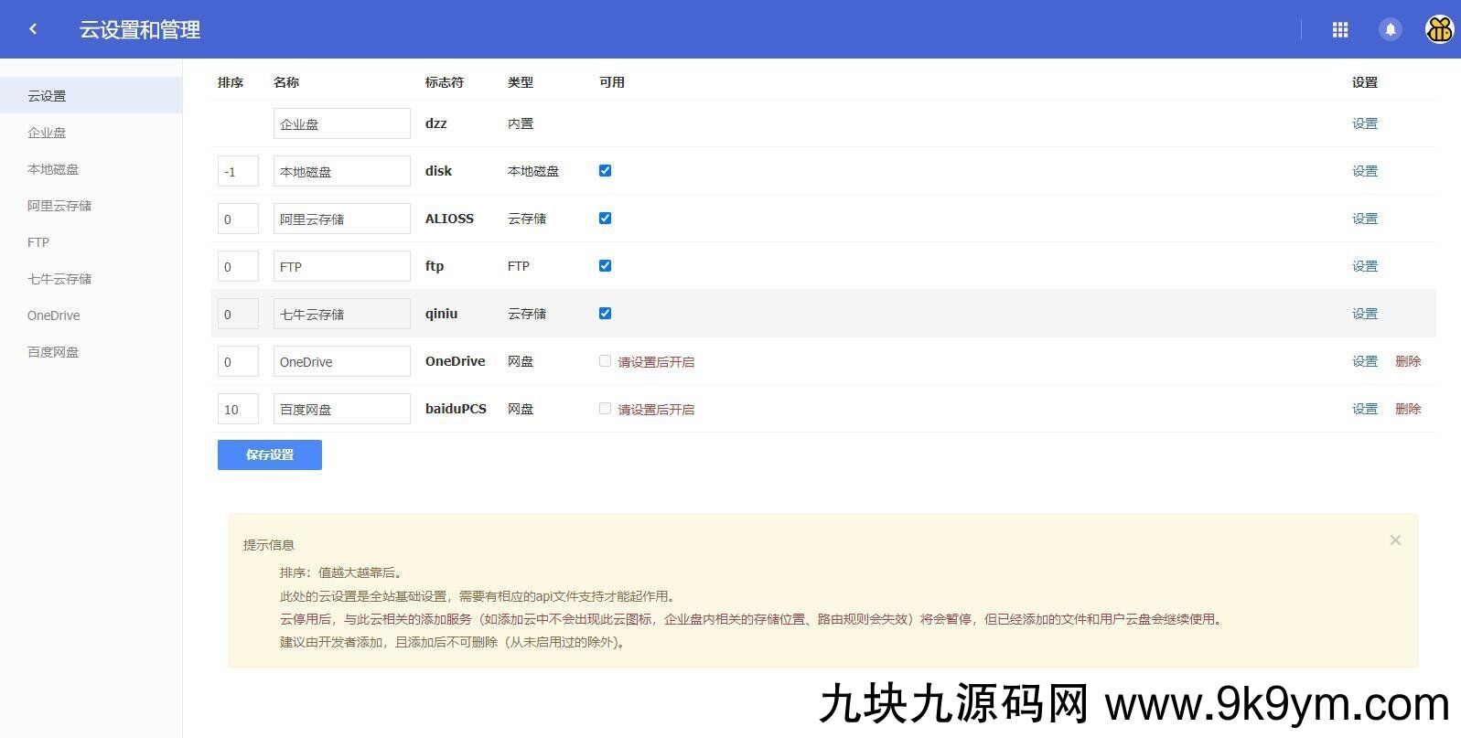This screenshot has width=1461, height=738.
Task: Open 设置 for the qiniu row
Action: [1364, 314]
